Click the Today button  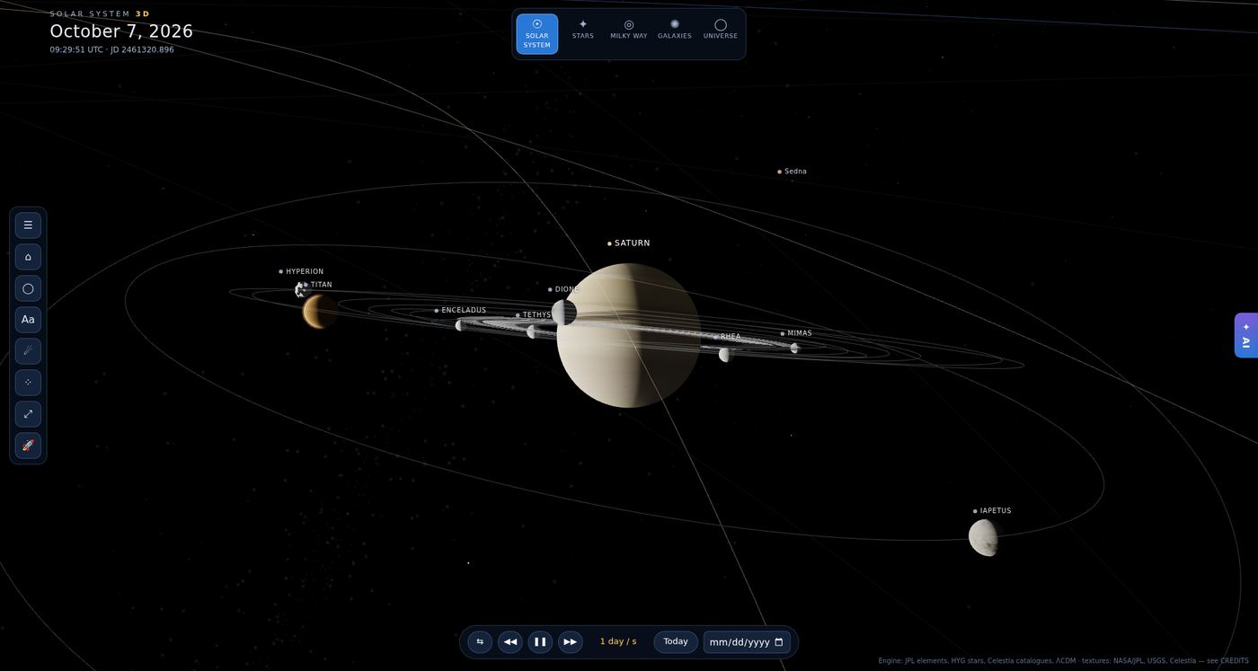point(676,642)
